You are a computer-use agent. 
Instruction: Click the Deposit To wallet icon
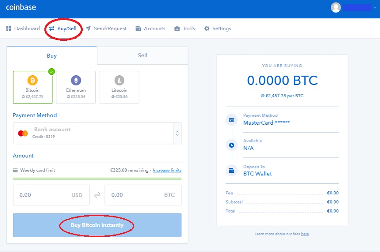(232, 171)
